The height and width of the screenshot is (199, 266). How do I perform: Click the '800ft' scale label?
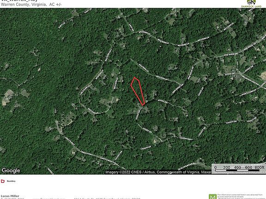click(260, 167)
